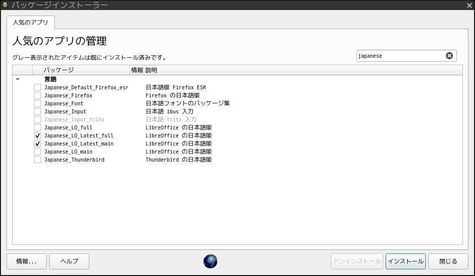Check the Japanese_Default_Firefox_esr checkbox
The height and width of the screenshot is (276, 475).
38,87
